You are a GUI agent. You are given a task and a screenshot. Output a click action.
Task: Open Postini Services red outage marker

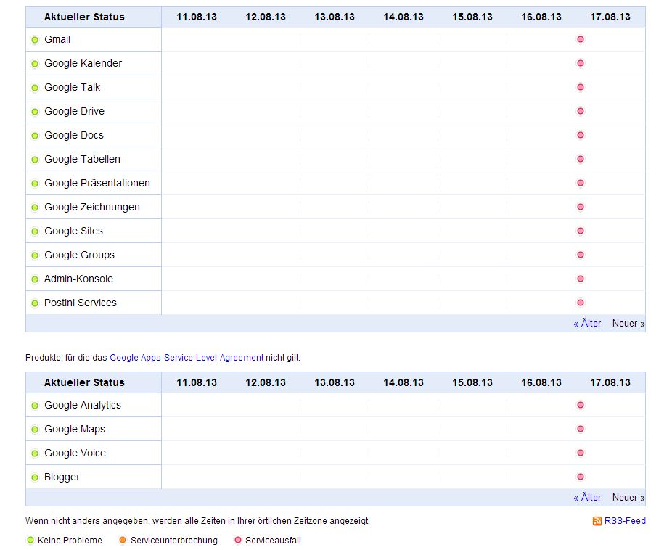pos(581,303)
